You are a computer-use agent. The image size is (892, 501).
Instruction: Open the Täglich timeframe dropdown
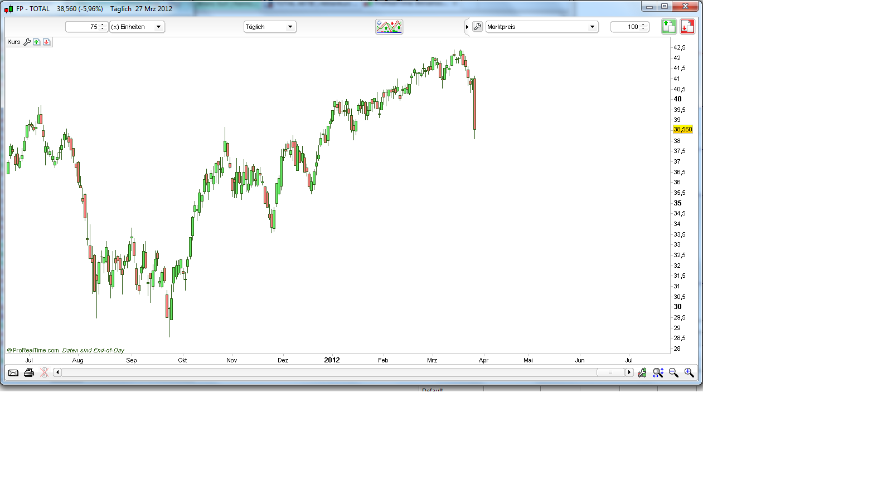[270, 27]
